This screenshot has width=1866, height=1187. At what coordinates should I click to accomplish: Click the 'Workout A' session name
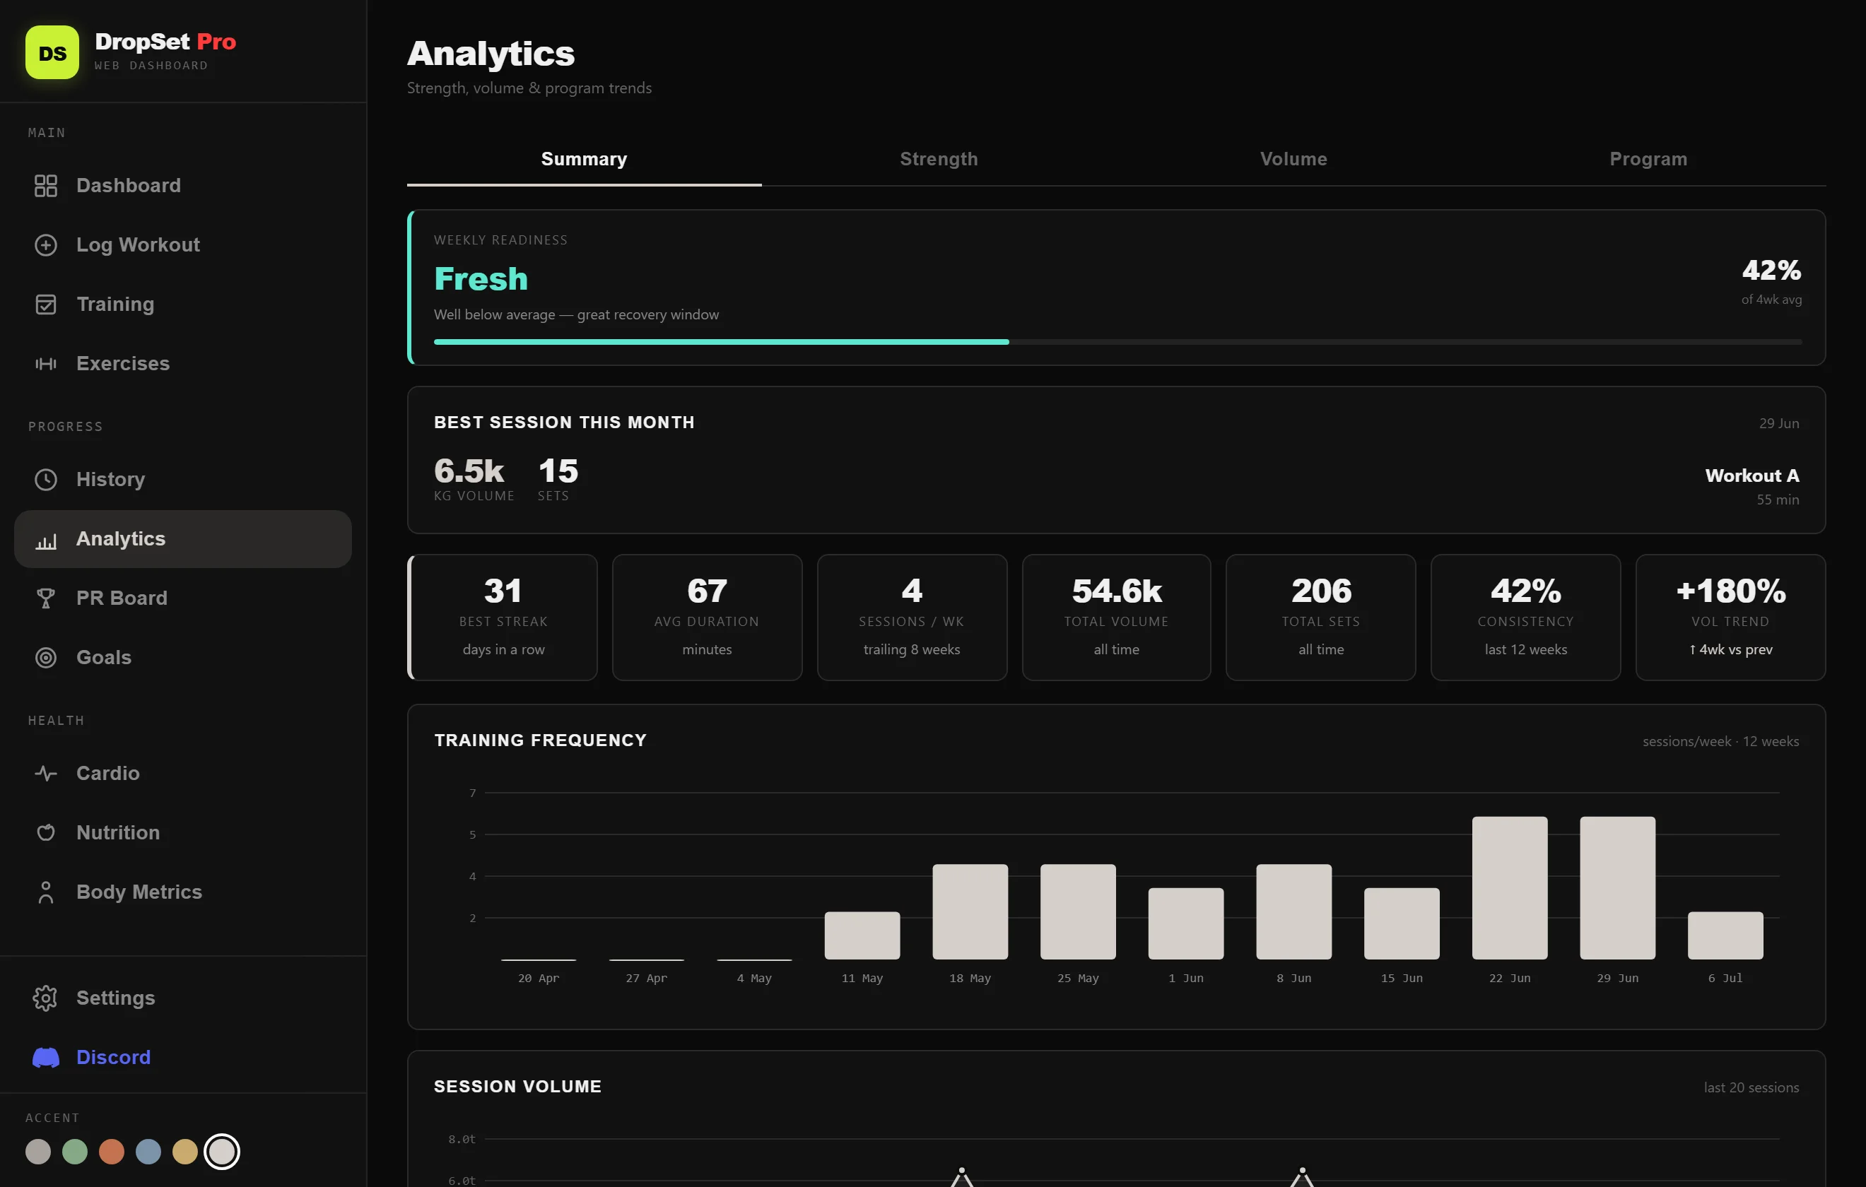(1752, 476)
